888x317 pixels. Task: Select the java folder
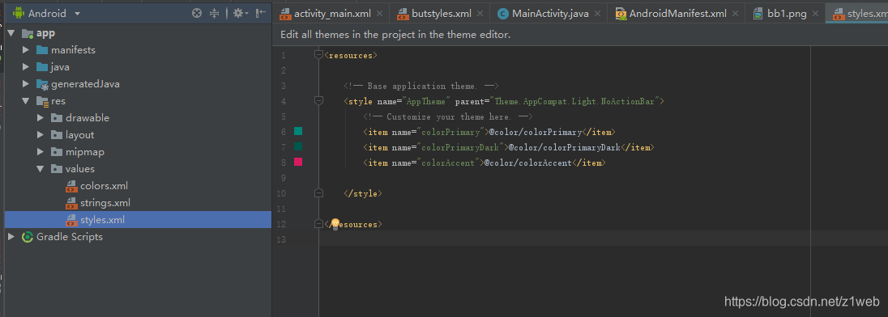click(60, 67)
